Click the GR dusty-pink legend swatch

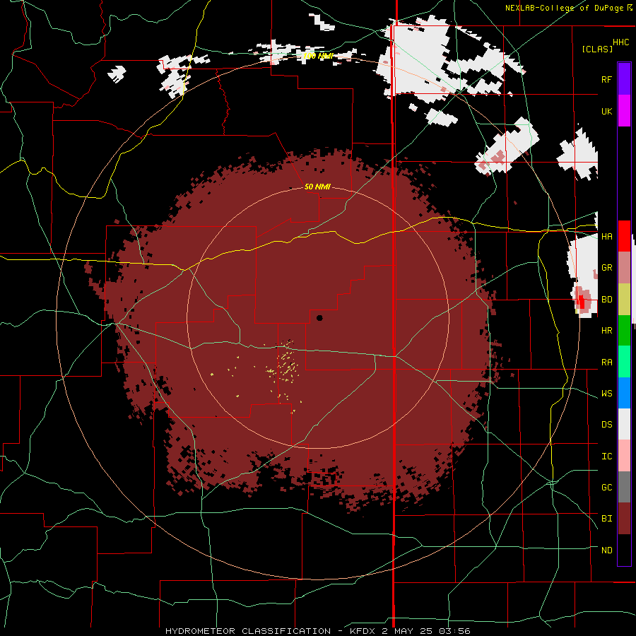[x=624, y=268]
